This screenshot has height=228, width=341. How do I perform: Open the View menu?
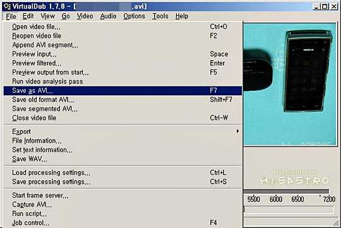click(x=48, y=16)
